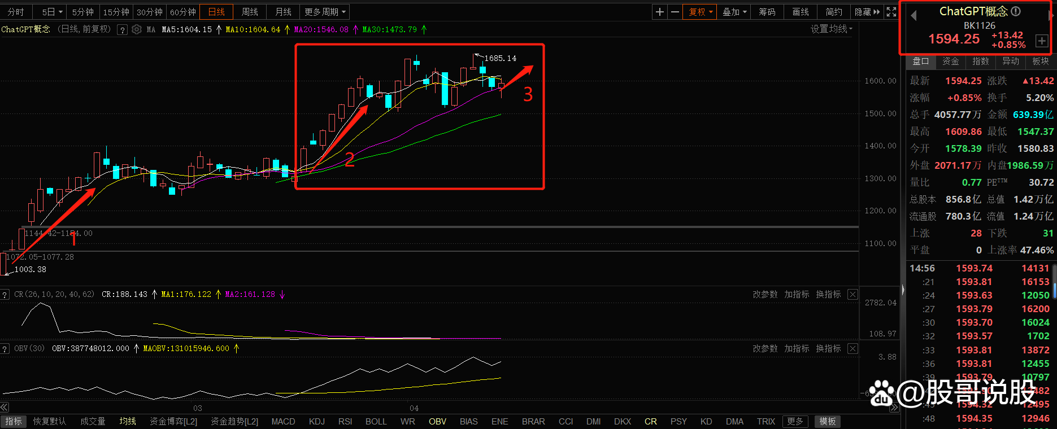Click 改参数 for CR indicator

765,295
